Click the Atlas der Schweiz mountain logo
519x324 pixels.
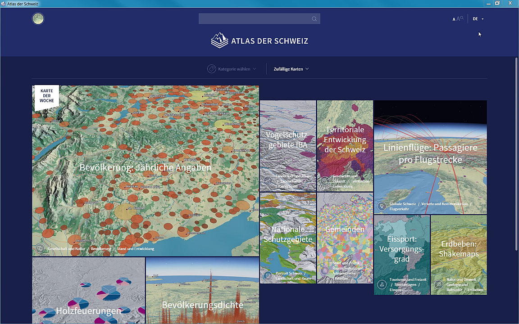[219, 40]
